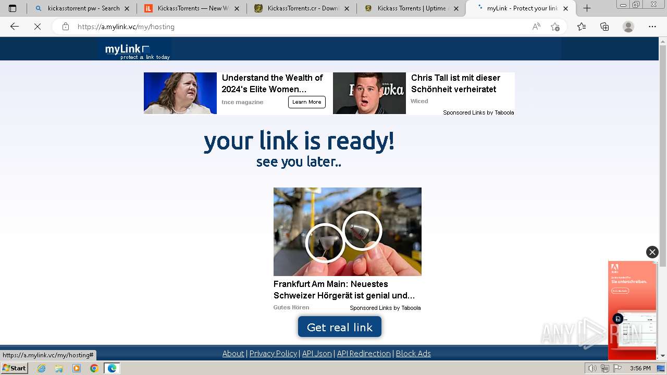
Task: Click Sponsored Links by Taboola below hearing ad
Action: pyautogui.click(x=385, y=308)
